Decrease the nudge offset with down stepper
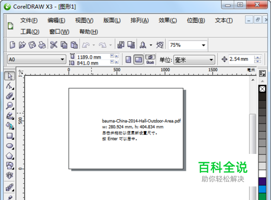 [x=257, y=62]
